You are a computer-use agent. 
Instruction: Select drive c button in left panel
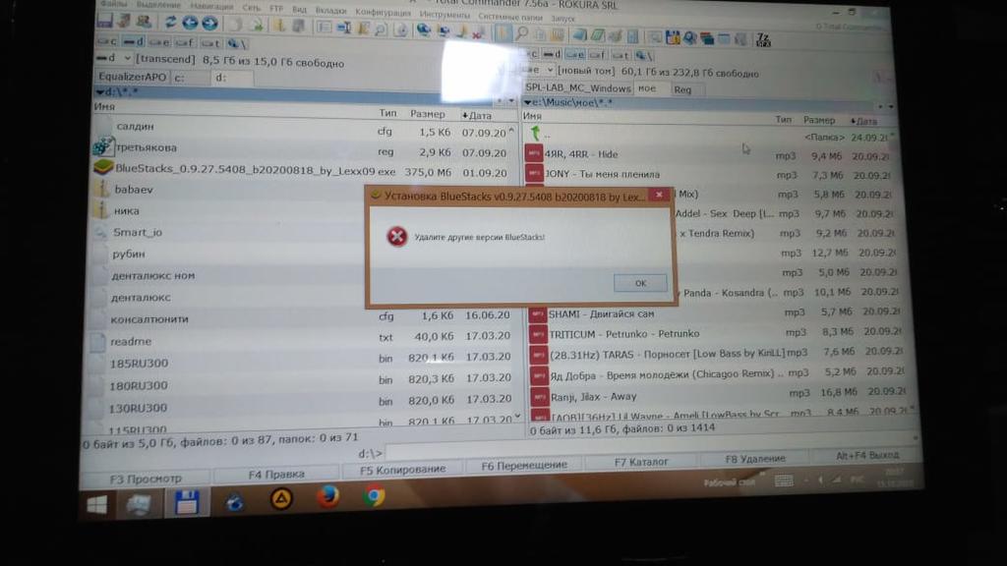(x=107, y=43)
